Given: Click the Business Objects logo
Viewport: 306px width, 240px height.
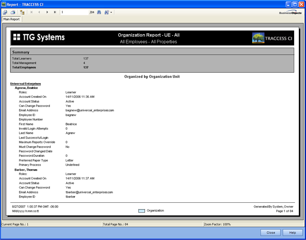Looking at the screenshot, I should click(291, 13).
